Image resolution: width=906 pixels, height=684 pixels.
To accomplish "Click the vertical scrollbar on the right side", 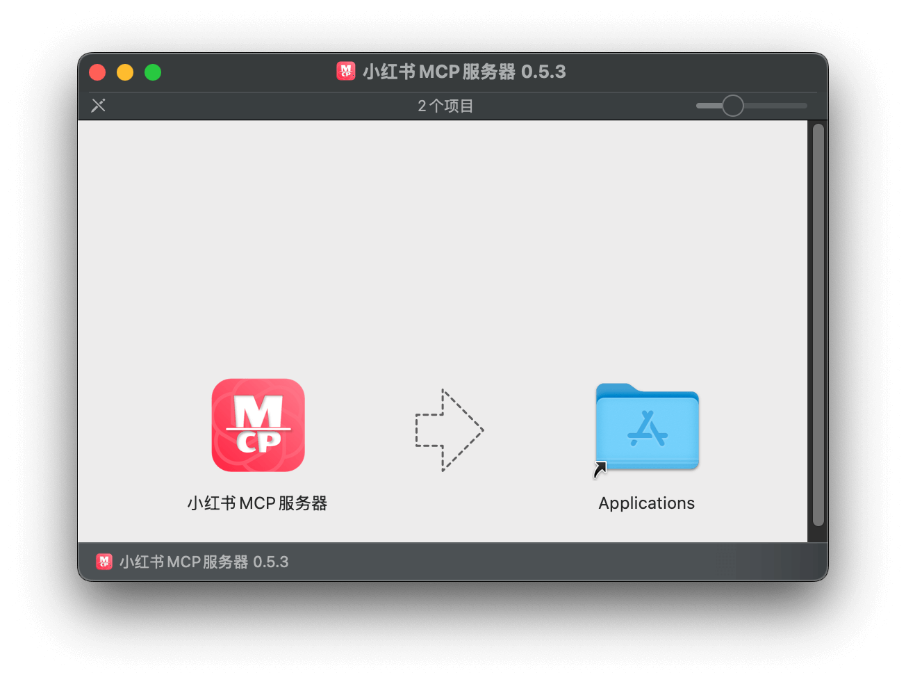I will 818,325.
